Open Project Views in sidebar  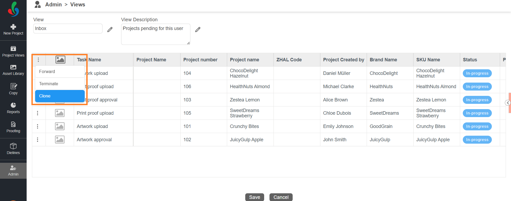coord(13,52)
